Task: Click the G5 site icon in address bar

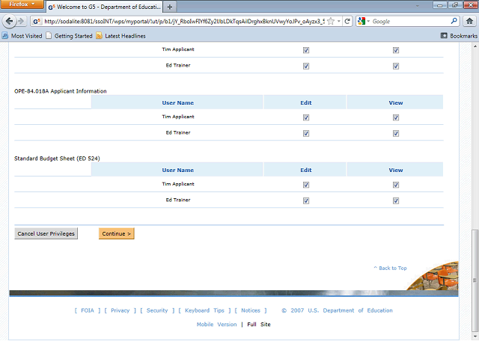Action: (x=37, y=22)
